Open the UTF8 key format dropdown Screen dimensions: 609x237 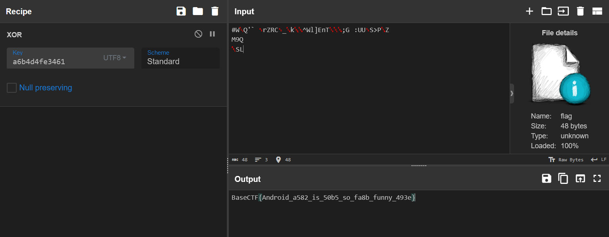[x=115, y=58]
